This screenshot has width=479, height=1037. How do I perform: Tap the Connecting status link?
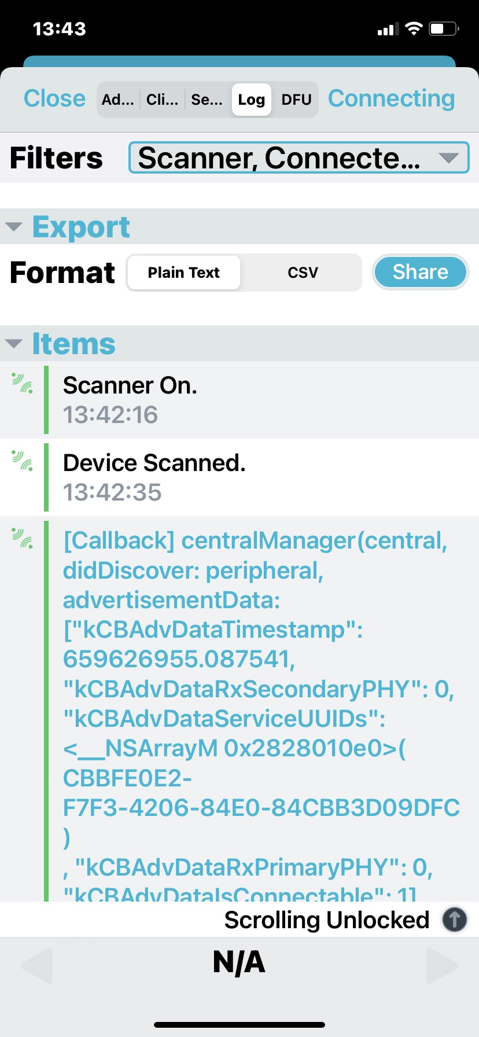(391, 98)
